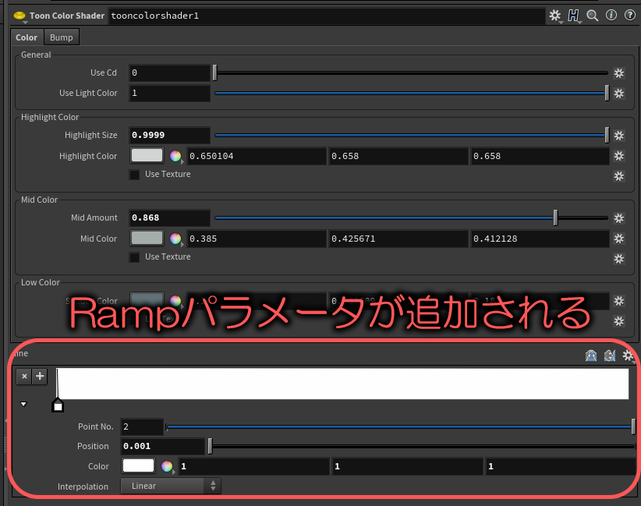The image size is (641, 506).
Task: Open the gear menu for Mid Color row
Action: point(619,239)
